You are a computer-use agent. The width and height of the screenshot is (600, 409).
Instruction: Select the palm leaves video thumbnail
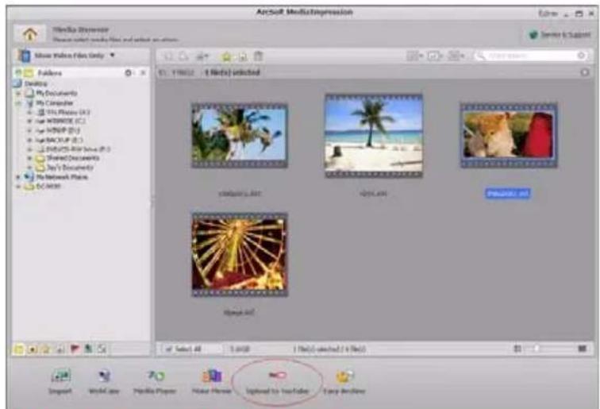tap(240, 136)
